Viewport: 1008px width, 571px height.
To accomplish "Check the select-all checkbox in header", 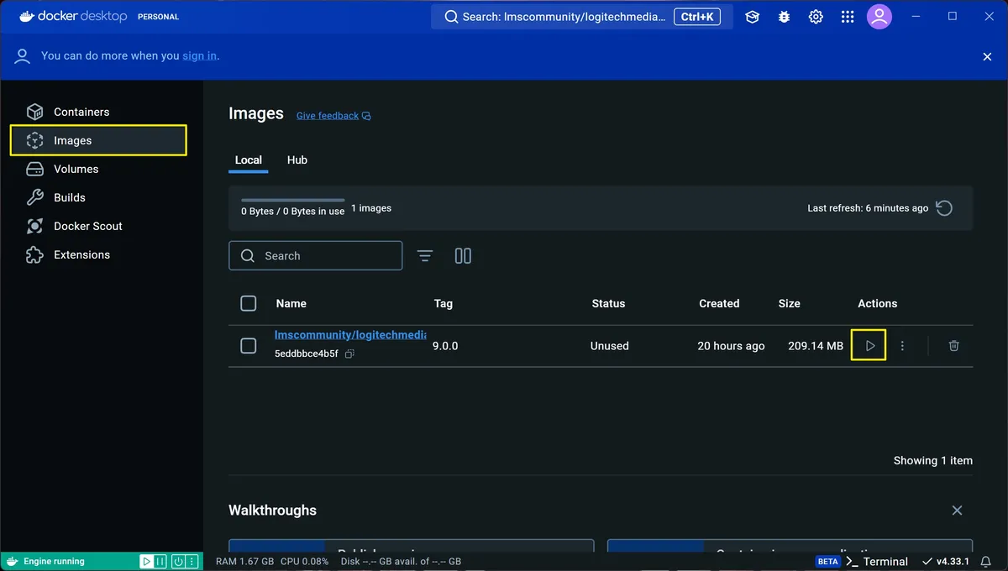I will coord(249,304).
